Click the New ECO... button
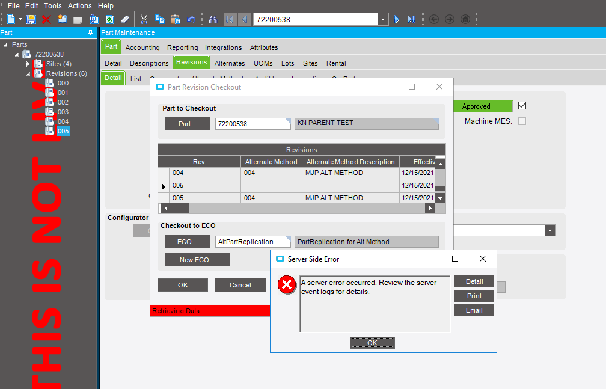 [x=197, y=260]
